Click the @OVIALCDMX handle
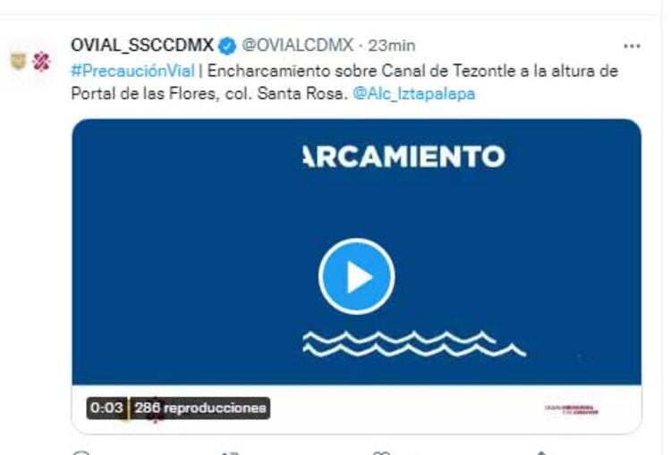Screen dimensions: 671x455 [297, 45]
